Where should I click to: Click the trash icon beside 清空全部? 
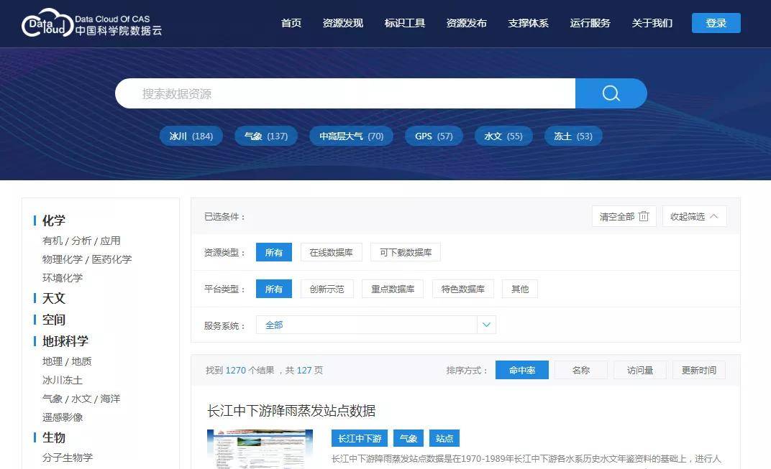(644, 215)
